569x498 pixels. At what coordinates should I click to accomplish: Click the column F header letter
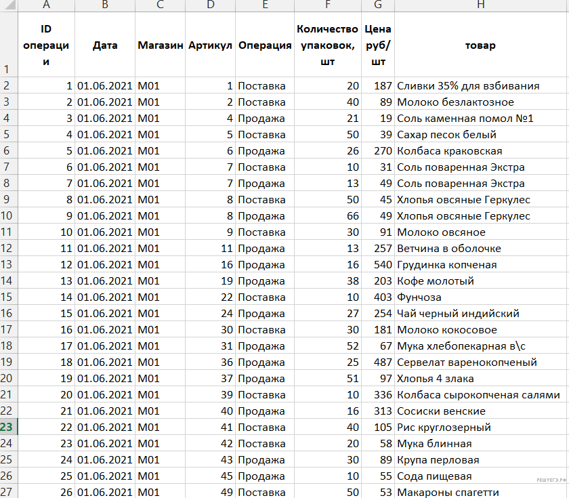point(327,5)
